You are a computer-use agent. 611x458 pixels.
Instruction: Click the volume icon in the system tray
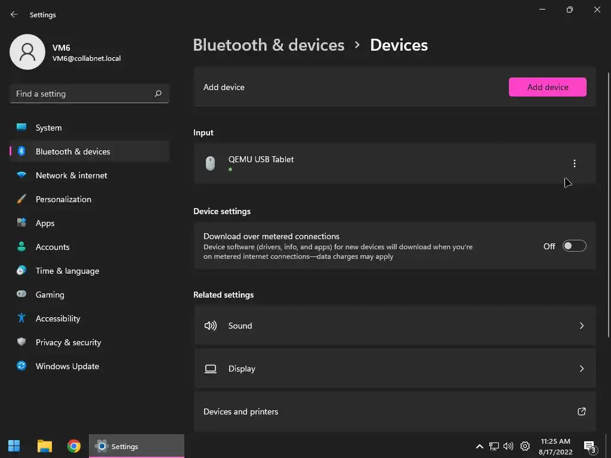point(508,446)
